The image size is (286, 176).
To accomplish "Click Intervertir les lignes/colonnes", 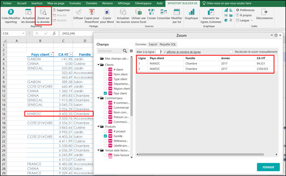I will click(x=211, y=16).
